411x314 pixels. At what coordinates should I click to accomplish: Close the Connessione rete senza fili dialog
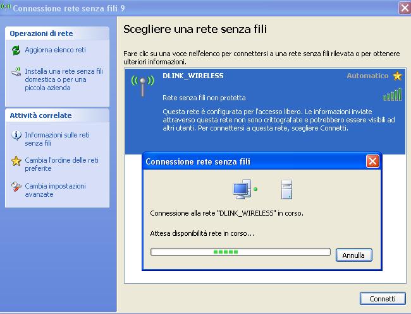pyautogui.click(x=372, y=161)
